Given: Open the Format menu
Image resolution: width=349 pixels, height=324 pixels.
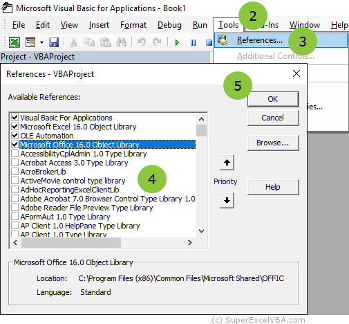Looking at the screenshot, I should pyautogui.click(x=133, y=25).
